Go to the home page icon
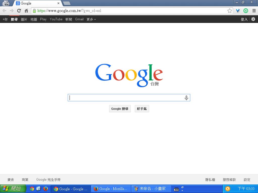The height and width of the screenshot is (193, 258). click(x=26, y=11)
